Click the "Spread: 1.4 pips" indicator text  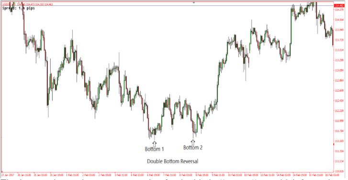click(x=18, y=8)
